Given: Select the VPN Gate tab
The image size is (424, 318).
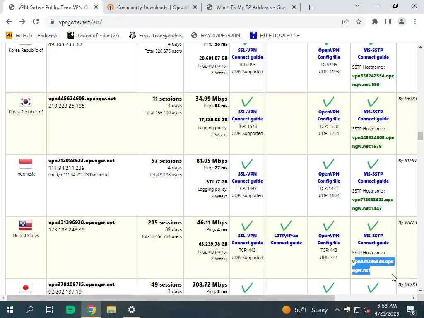Looking at the screenshot, I should pyautogui.click(x=53, y=7).
